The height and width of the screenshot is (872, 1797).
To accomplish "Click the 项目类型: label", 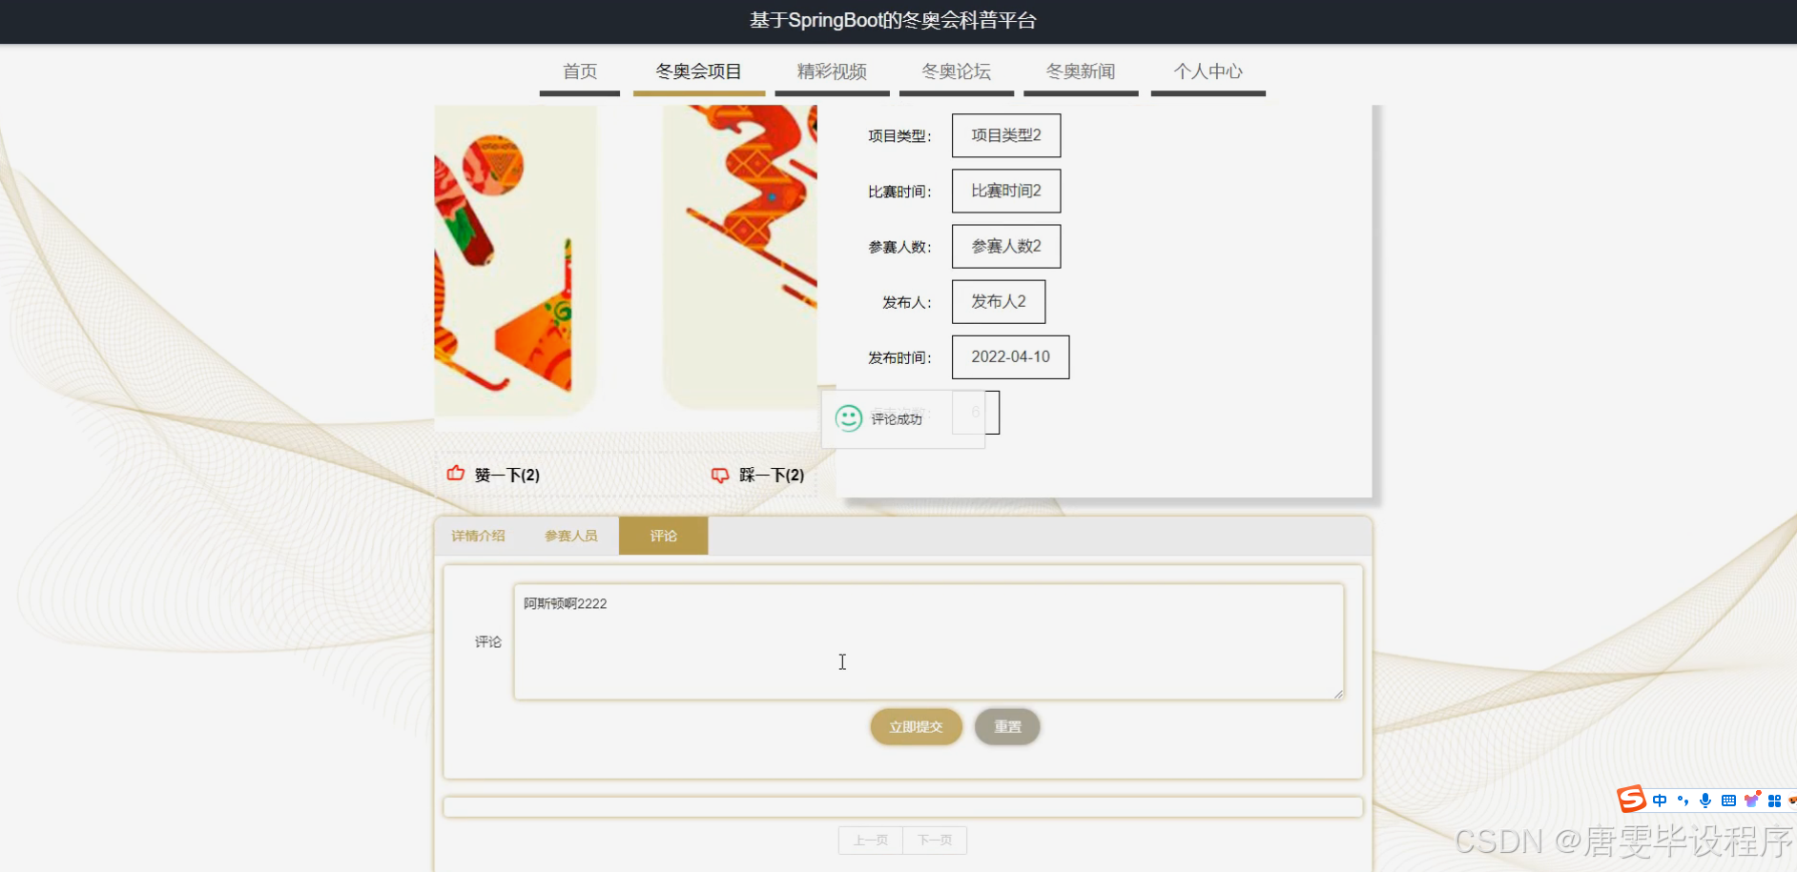I will (x=899, y=136).
